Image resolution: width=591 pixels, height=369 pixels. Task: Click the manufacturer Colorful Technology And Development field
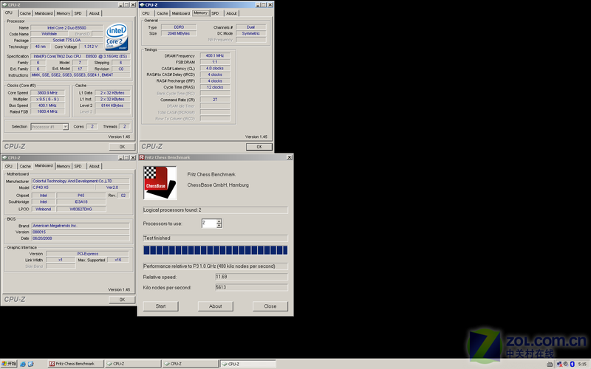[x=81, y=181]
